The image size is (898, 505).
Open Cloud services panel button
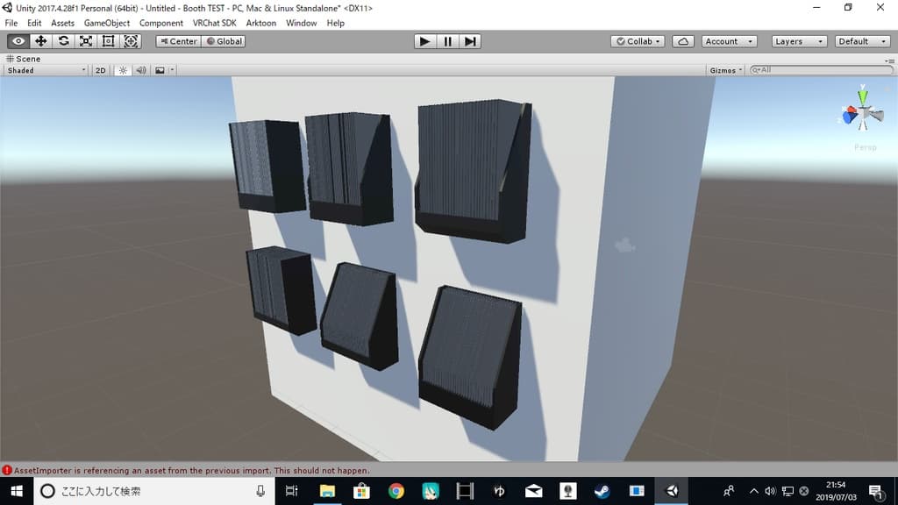pos(684,41)
